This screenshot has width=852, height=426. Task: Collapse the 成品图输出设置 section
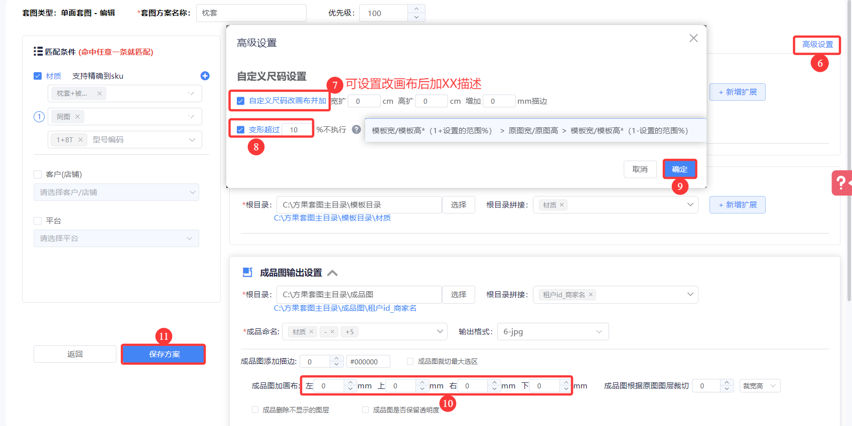tap(332, 273)
